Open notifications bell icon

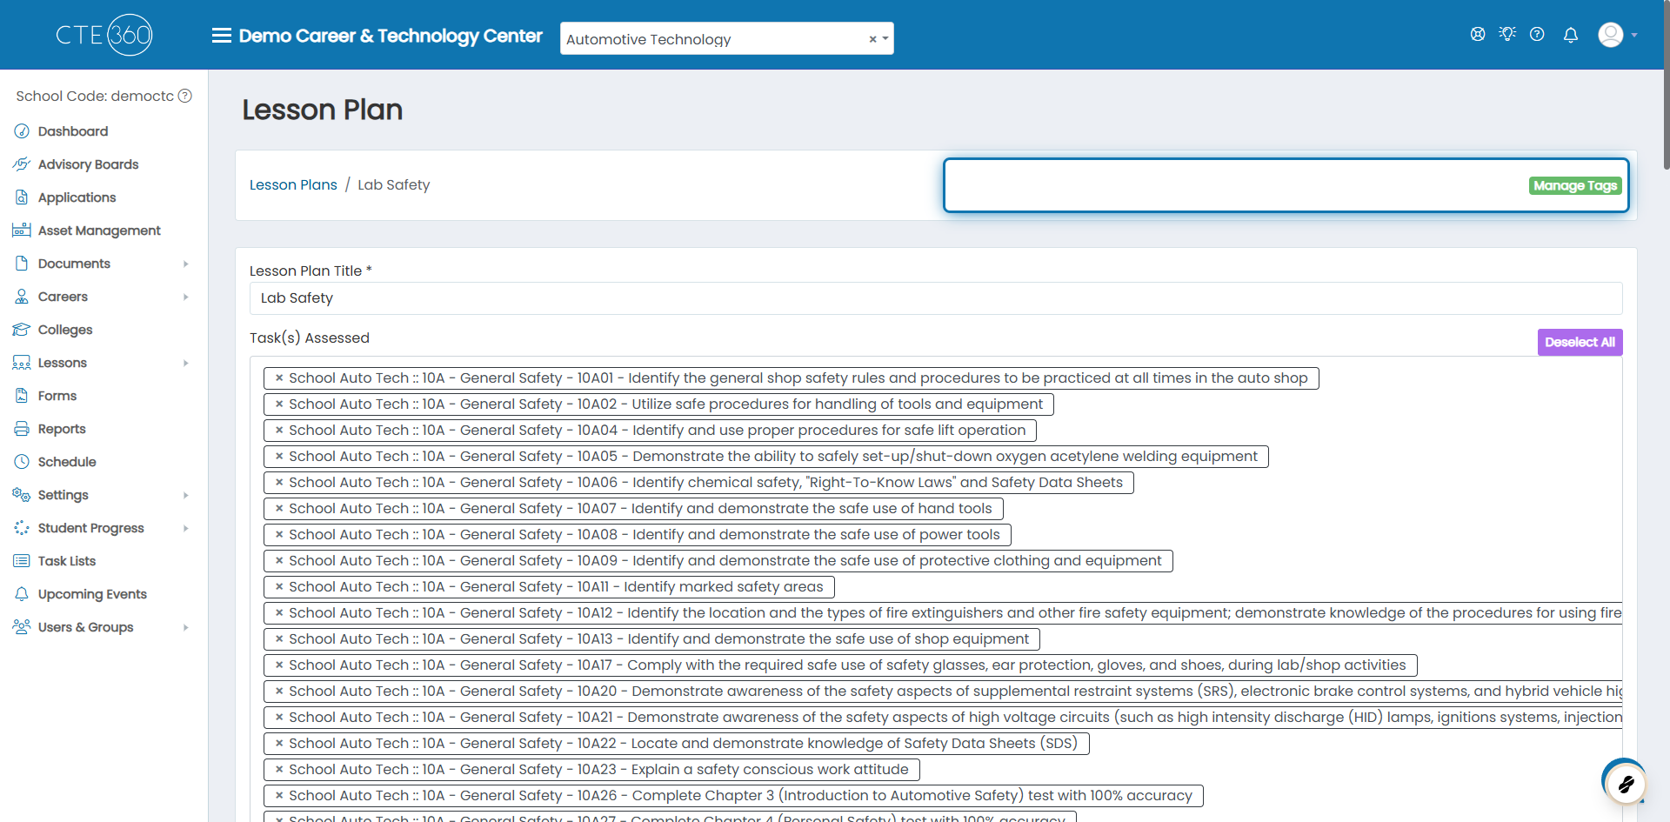click(1570, 35)
